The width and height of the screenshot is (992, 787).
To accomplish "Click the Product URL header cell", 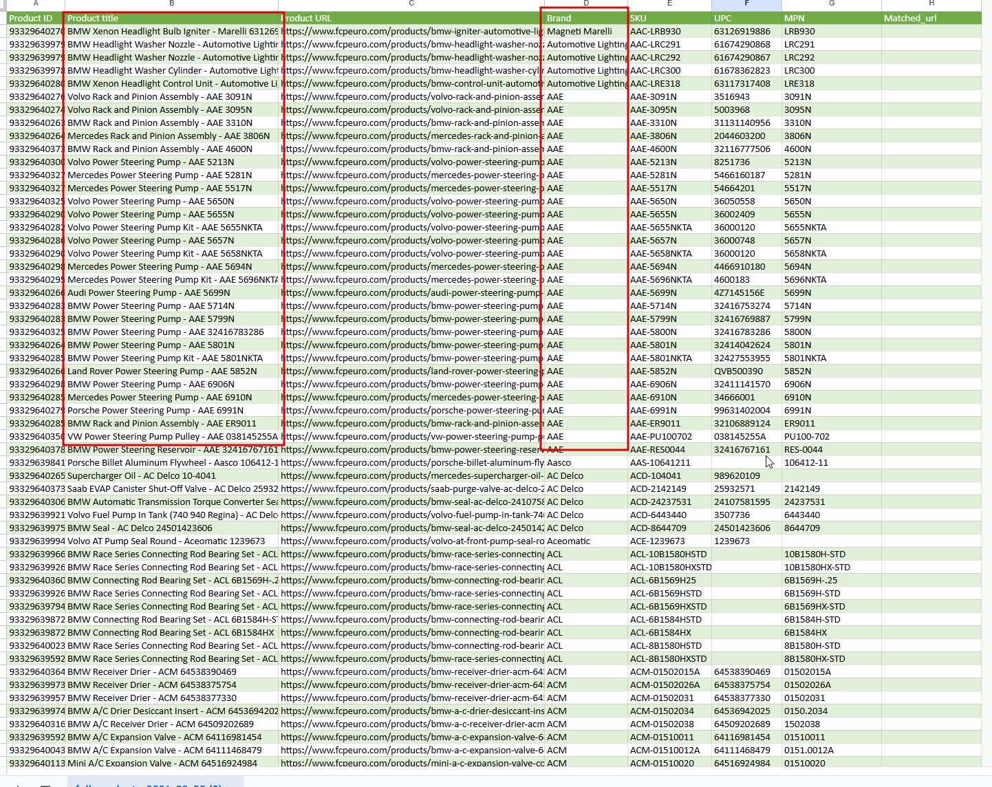I will coord(411,18).
